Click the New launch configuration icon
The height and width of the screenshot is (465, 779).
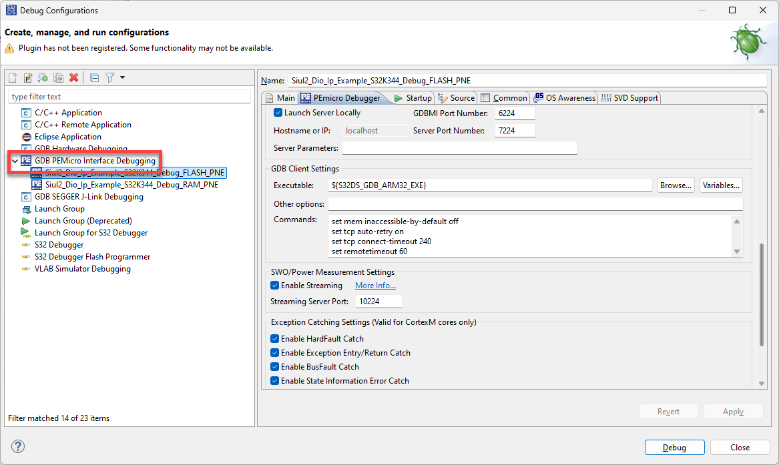[13, 78]
